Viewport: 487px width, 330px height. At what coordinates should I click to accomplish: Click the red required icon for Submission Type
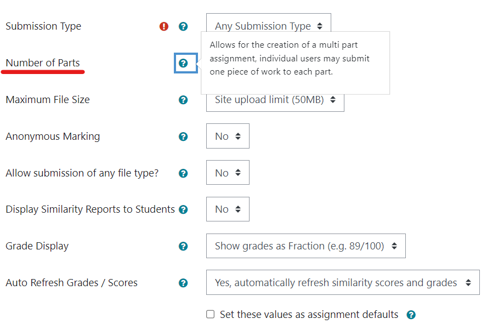(x=163, y=26)
